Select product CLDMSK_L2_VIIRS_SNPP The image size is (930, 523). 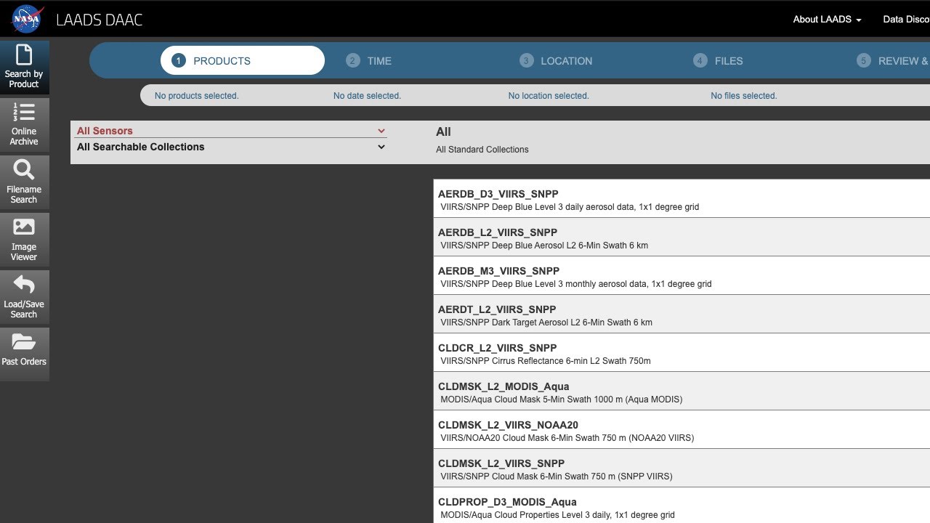[682, 468]
